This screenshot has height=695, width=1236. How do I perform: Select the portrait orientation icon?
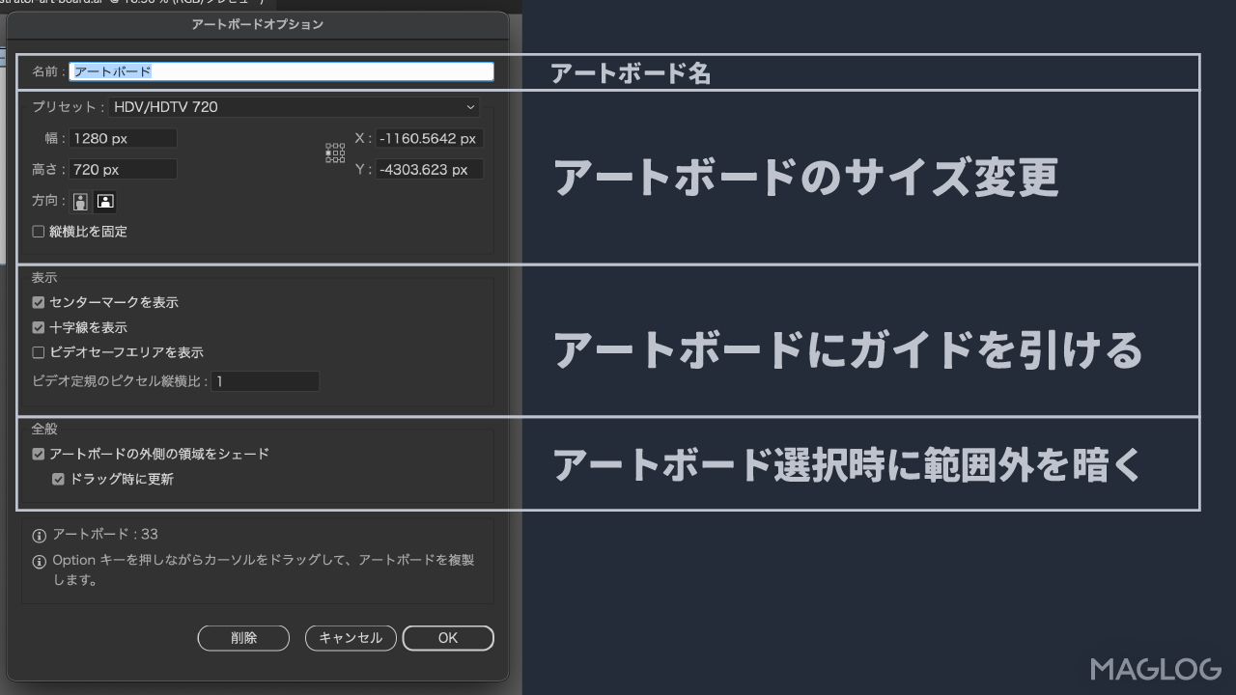point(79,201)
